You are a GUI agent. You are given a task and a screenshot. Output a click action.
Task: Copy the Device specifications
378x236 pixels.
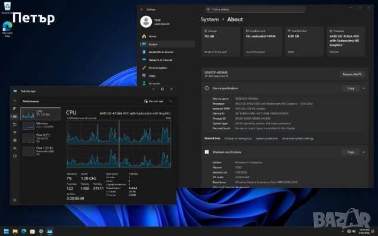click(350, 88)
